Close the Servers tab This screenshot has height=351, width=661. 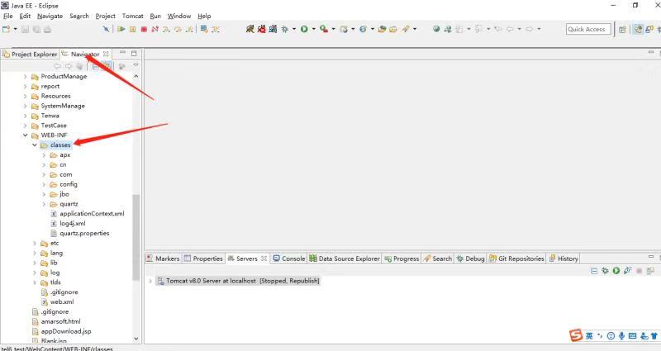[x=264, y=259]
